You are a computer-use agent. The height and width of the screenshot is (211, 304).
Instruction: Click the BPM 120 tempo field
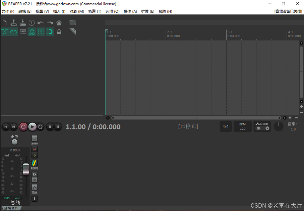click(x=243, y=126)
